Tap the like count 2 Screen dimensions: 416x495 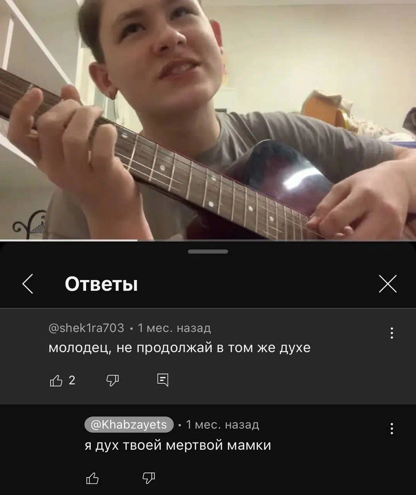(x=72, y=381)
